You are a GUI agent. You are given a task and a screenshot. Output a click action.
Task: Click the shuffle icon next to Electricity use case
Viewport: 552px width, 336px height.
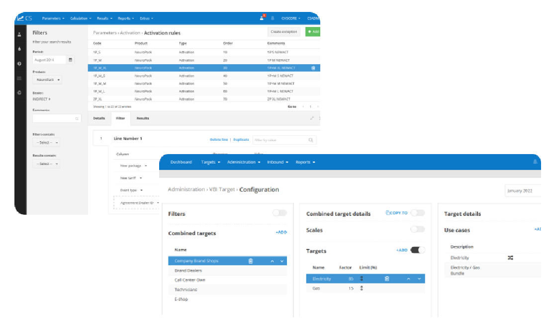(x=510, y=258)
